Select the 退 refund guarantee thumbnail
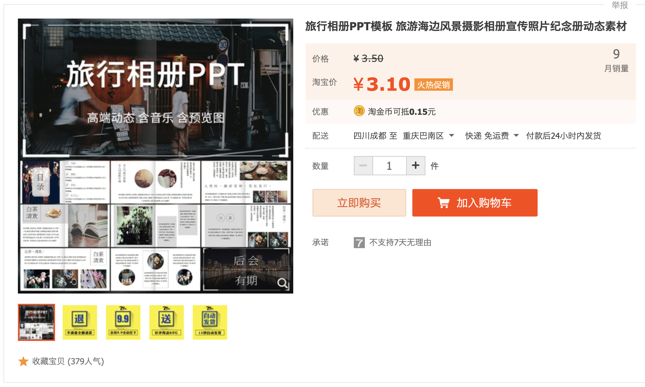Screen dimensions: 645x387 [x=80, y=322]
